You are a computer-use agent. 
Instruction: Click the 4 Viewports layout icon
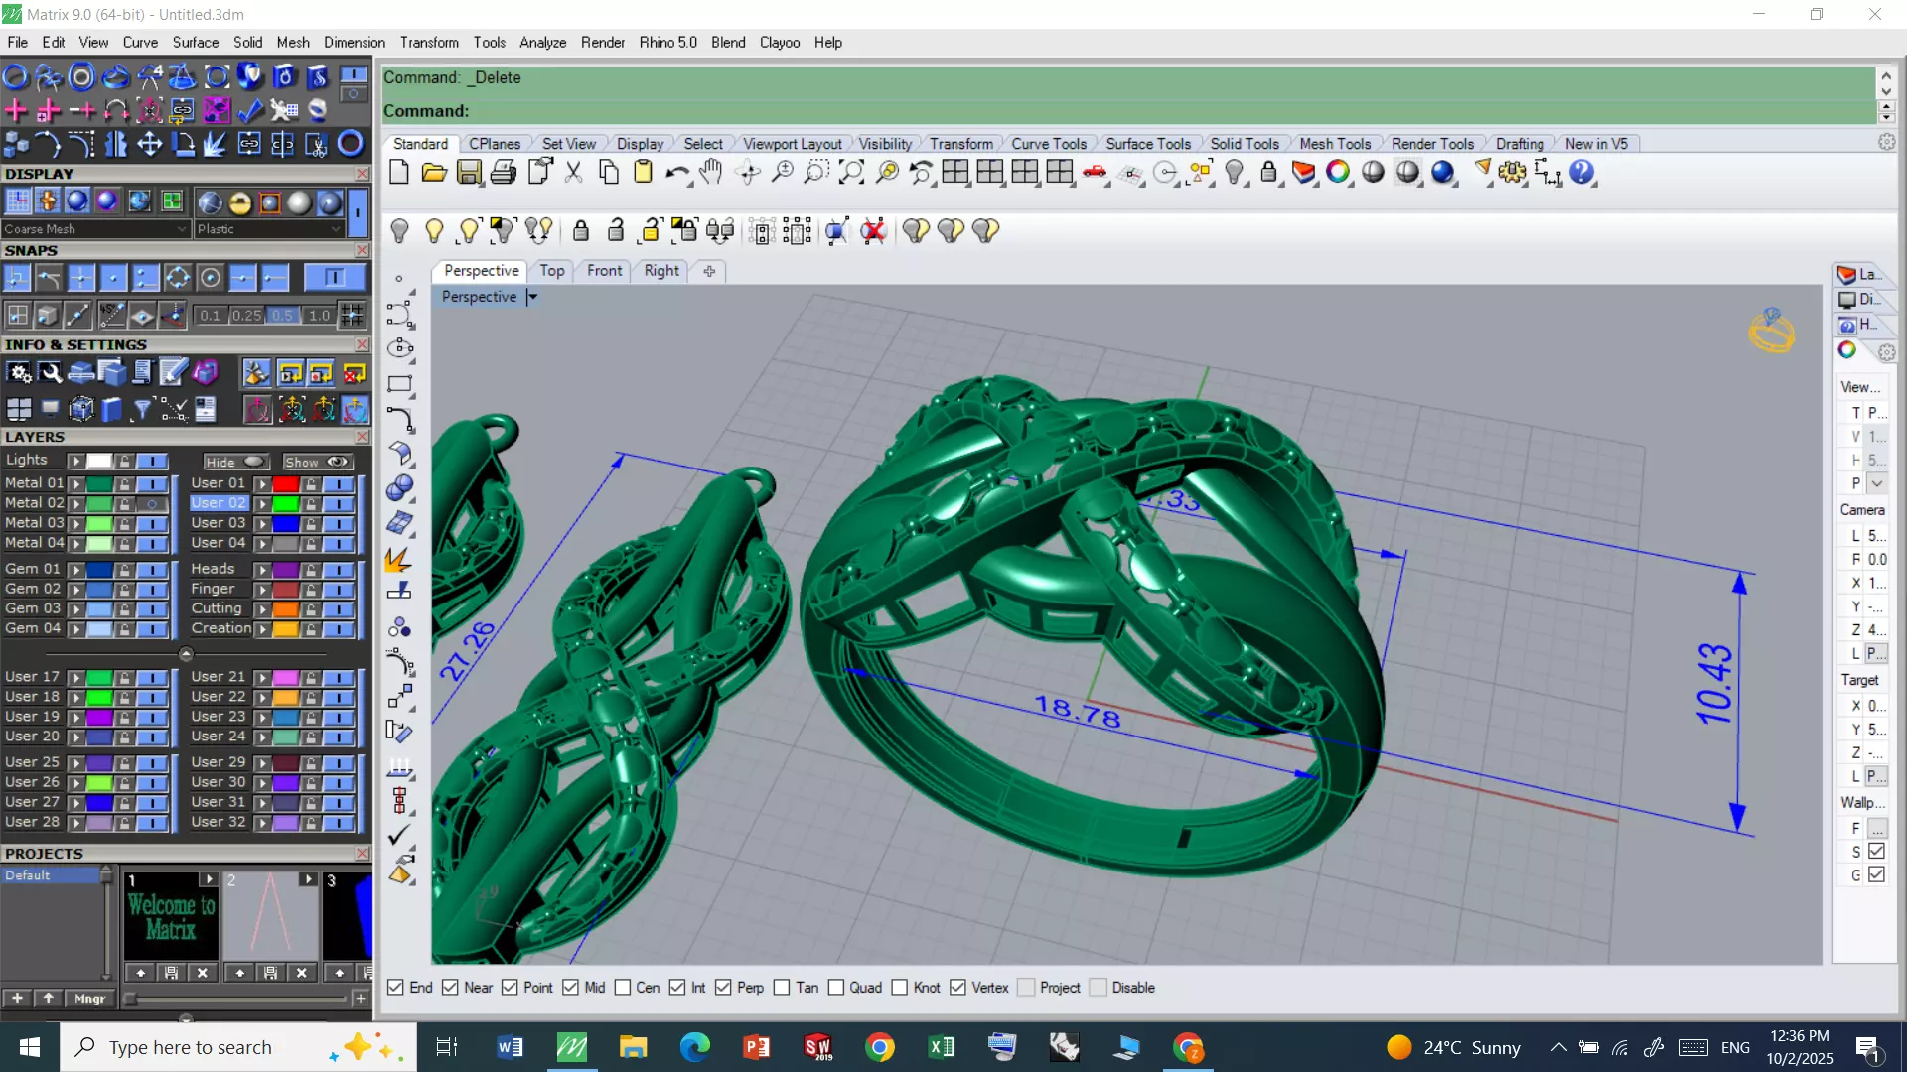coord(955,173)
